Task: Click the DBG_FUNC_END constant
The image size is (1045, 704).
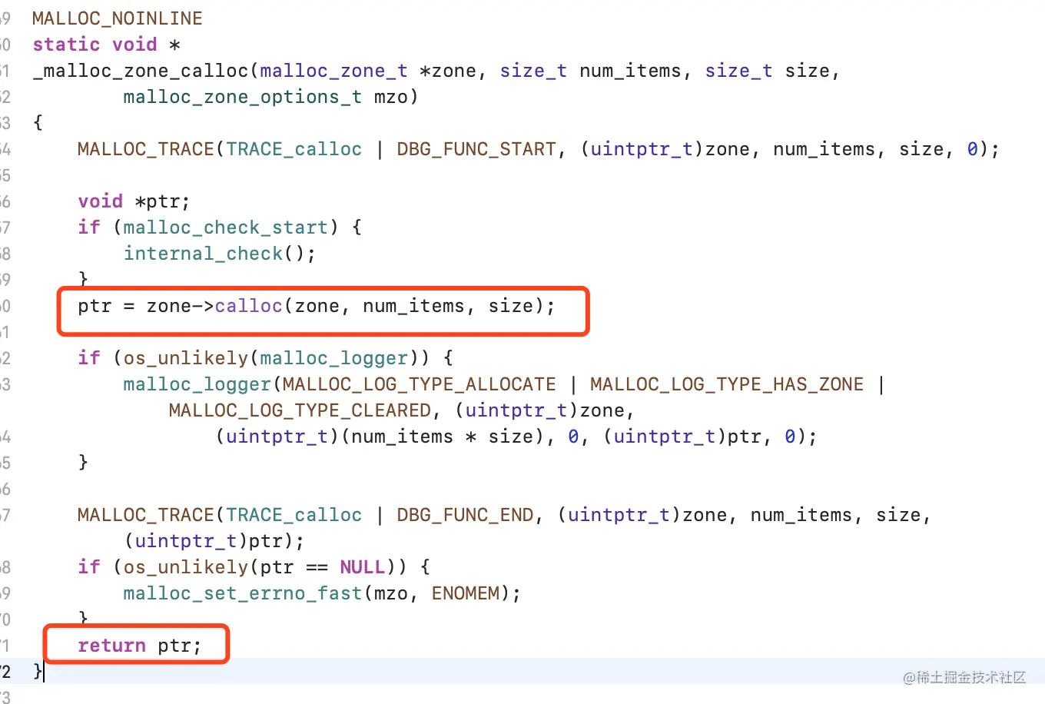Action: click(465, 515)
